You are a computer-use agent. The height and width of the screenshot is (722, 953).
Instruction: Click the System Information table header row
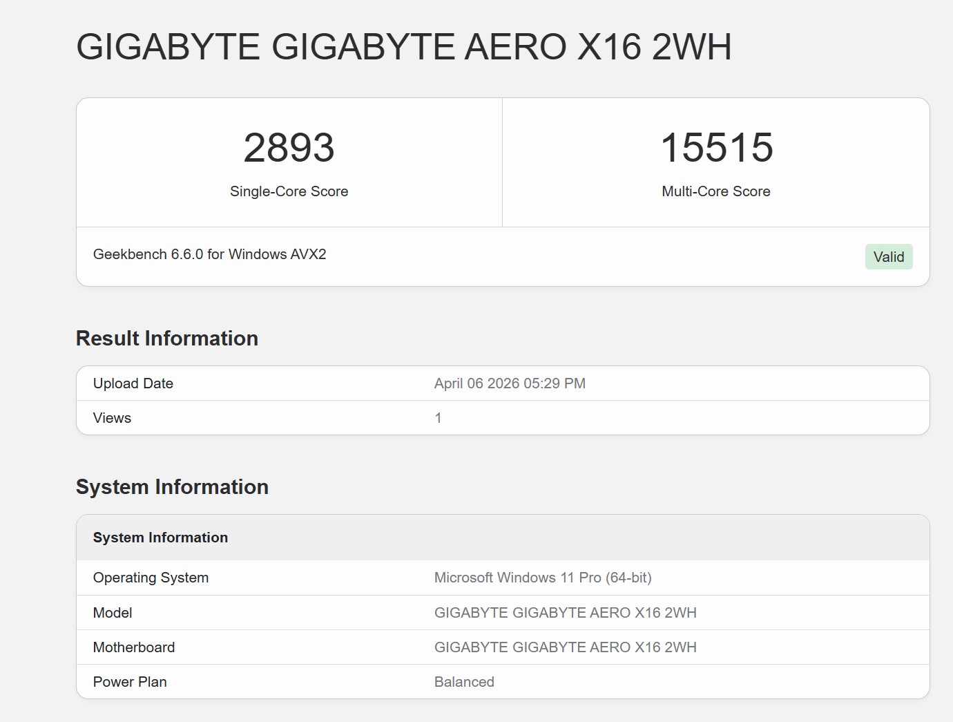[160, 538]
